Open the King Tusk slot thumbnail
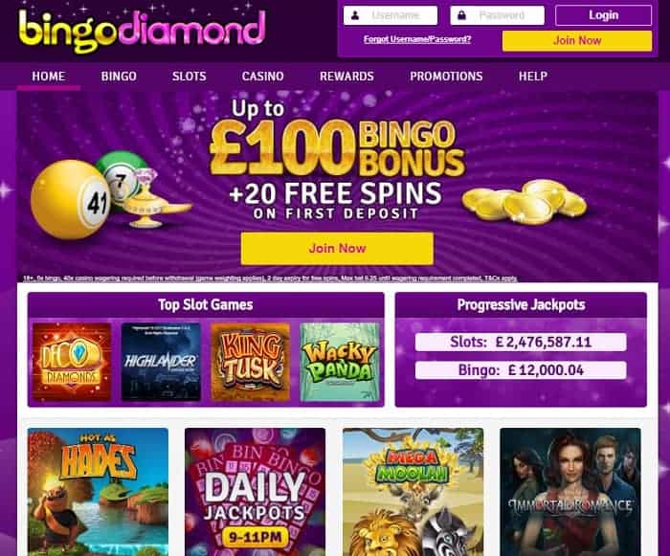Image resolution: width=670 pixels, height=556 pixels. tap(251, 362)
